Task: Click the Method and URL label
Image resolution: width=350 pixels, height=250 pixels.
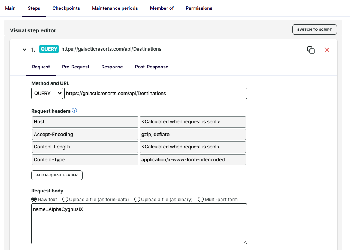Action: [50, 83]
